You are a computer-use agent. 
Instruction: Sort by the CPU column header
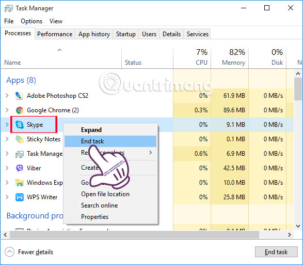click(192, 57)
